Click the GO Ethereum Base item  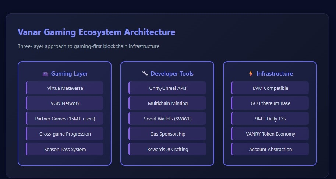[x=270, y=103]
